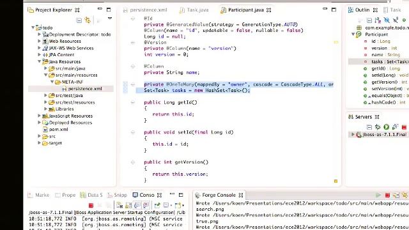Click the green start icon in Forge Console
Viewport: 409px width, 230px height.
click(x=378, y=195)
